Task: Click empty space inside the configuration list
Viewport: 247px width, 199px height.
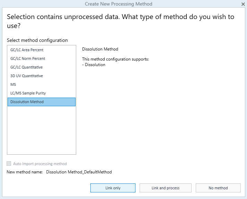Action: (42, 132)
